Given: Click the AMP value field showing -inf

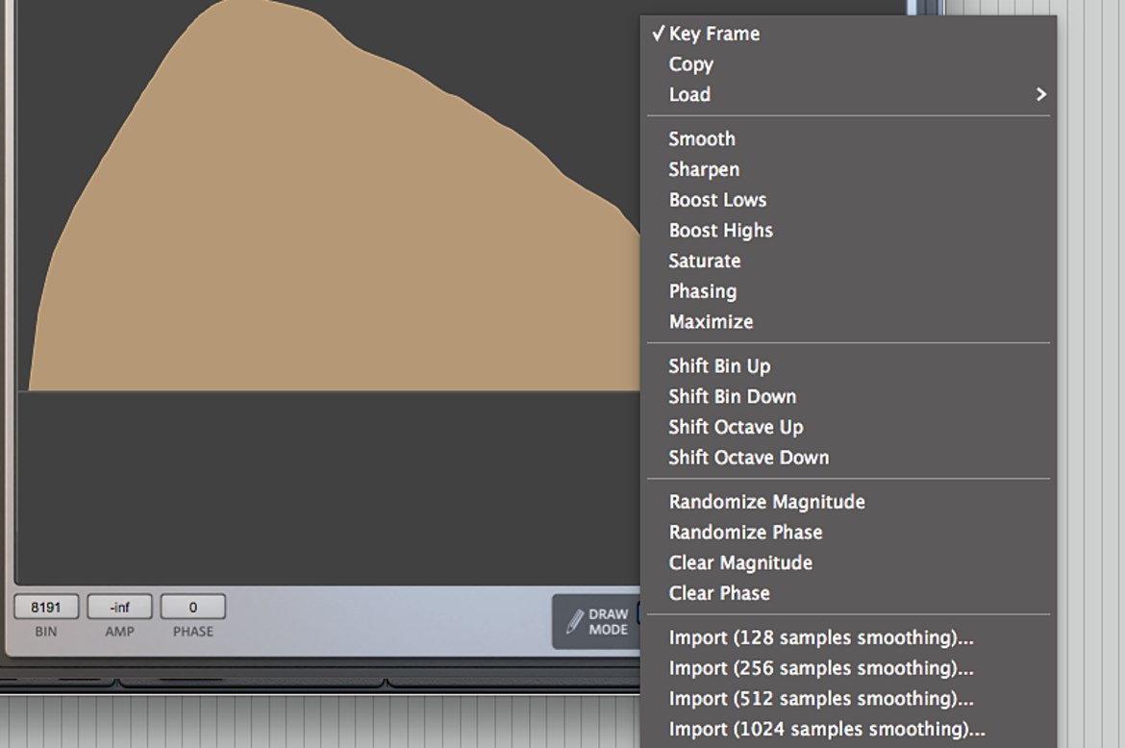Looking at the screenshot, I should coord(120,608).
